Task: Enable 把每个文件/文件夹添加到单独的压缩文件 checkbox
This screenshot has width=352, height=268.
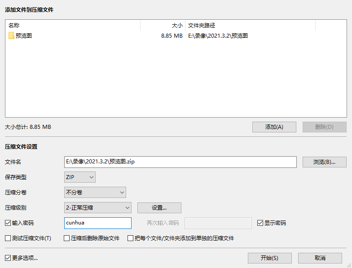Action: [x=131, y=238]
